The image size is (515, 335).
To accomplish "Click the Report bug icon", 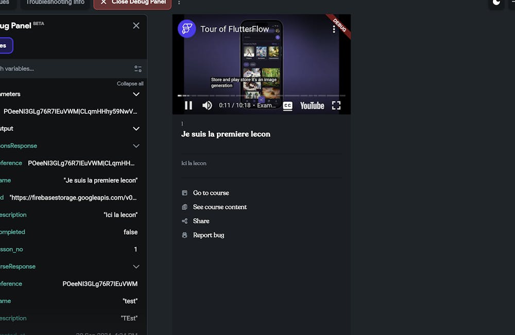I will coord(184,235).
